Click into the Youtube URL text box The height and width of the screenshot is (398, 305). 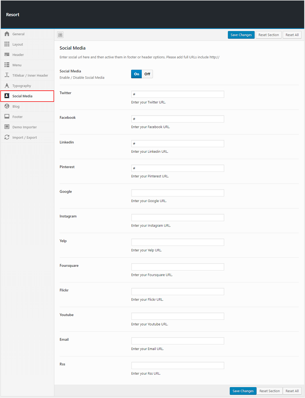pos(178,316)
